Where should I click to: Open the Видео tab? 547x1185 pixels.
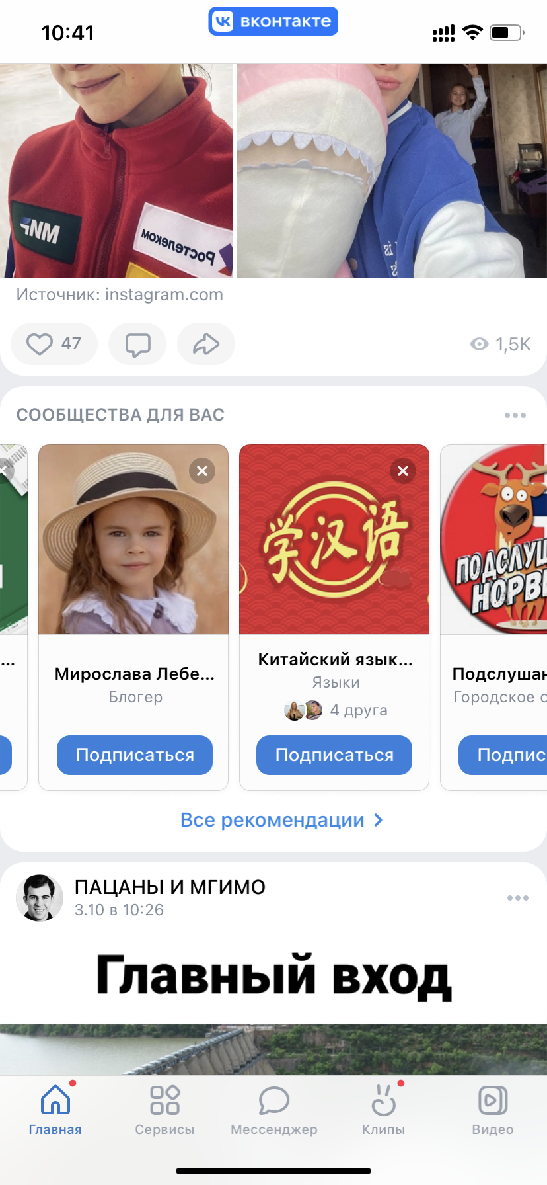coord(493,1111)
